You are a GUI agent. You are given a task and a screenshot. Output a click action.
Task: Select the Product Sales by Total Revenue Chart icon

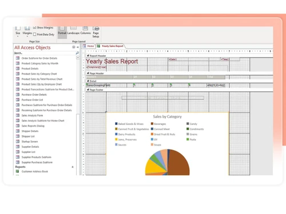pyautogui.click(x=18, y=79)
